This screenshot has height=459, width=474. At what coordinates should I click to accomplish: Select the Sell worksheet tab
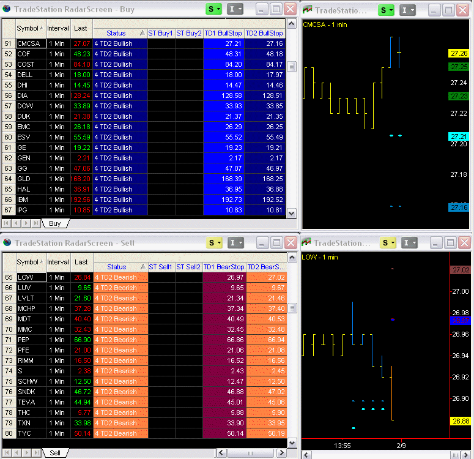tap(55, 453)
